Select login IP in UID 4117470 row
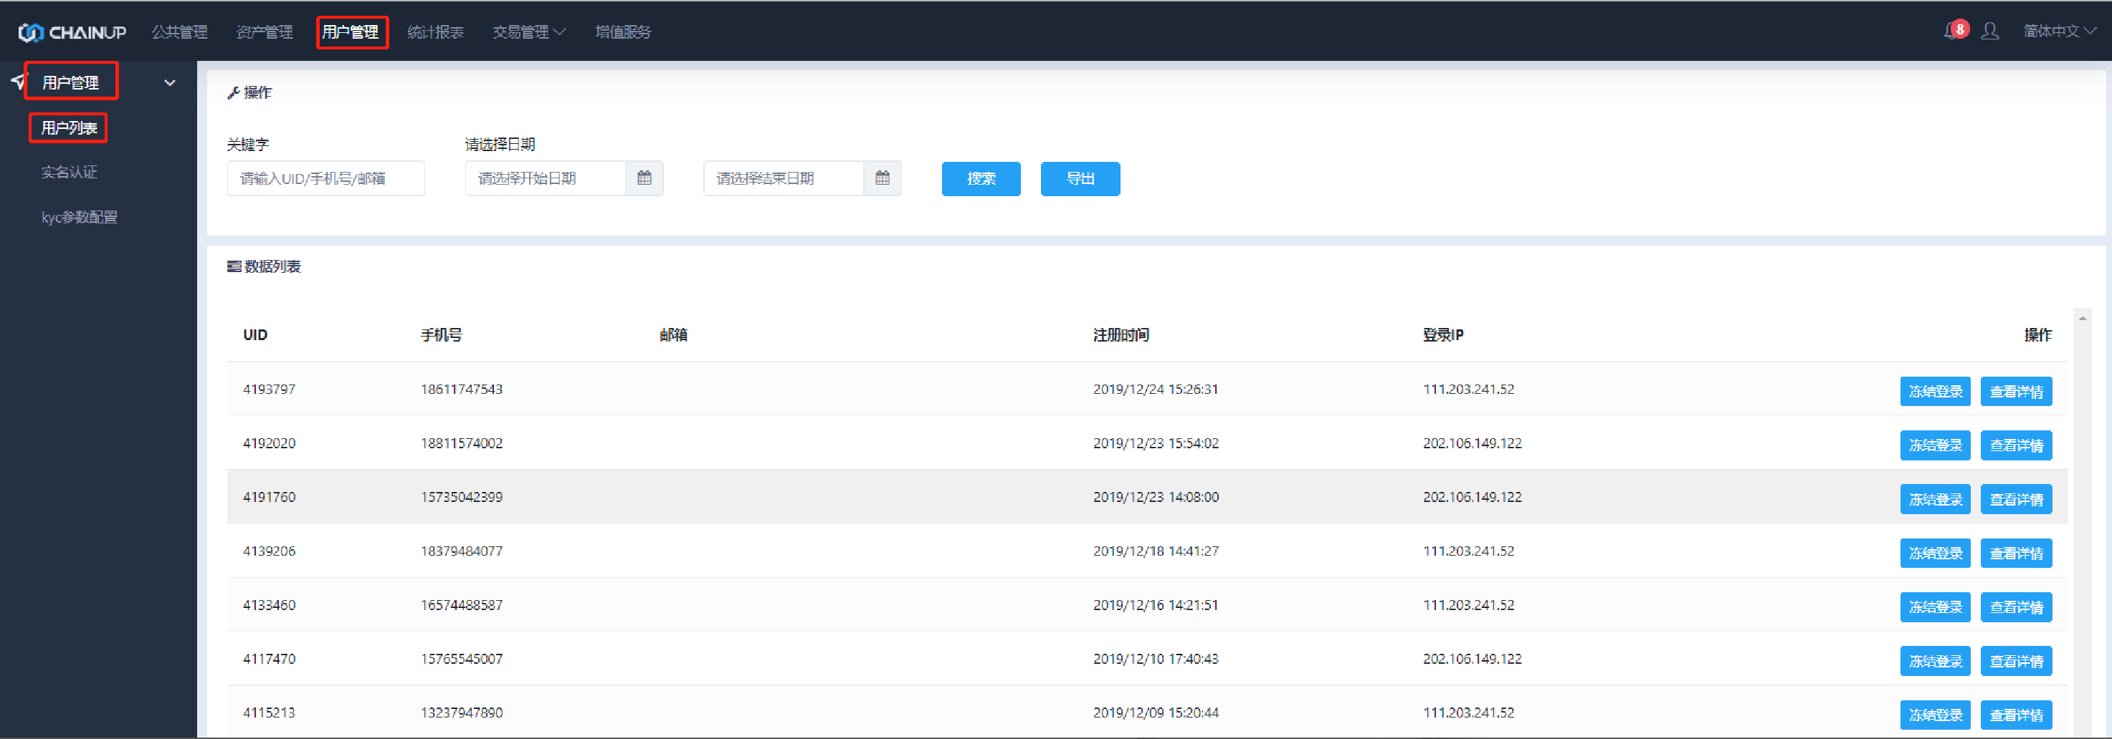This screenshot has width=2112, height=739. click(1472, 659)
